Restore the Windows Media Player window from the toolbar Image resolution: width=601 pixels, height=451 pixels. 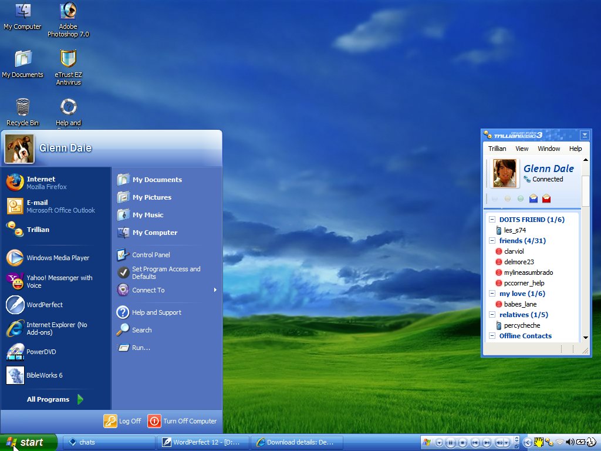[x=516, y=446]
